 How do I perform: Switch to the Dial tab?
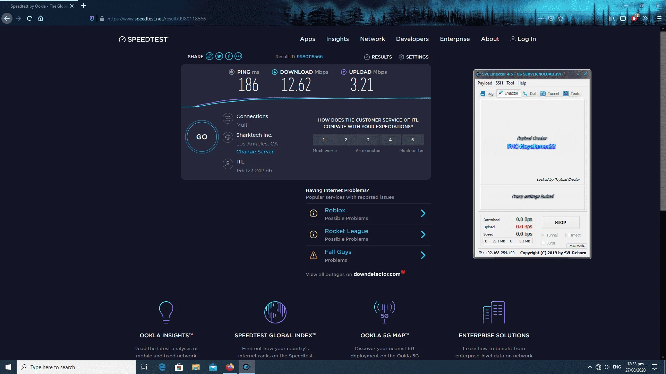(530, 93)
